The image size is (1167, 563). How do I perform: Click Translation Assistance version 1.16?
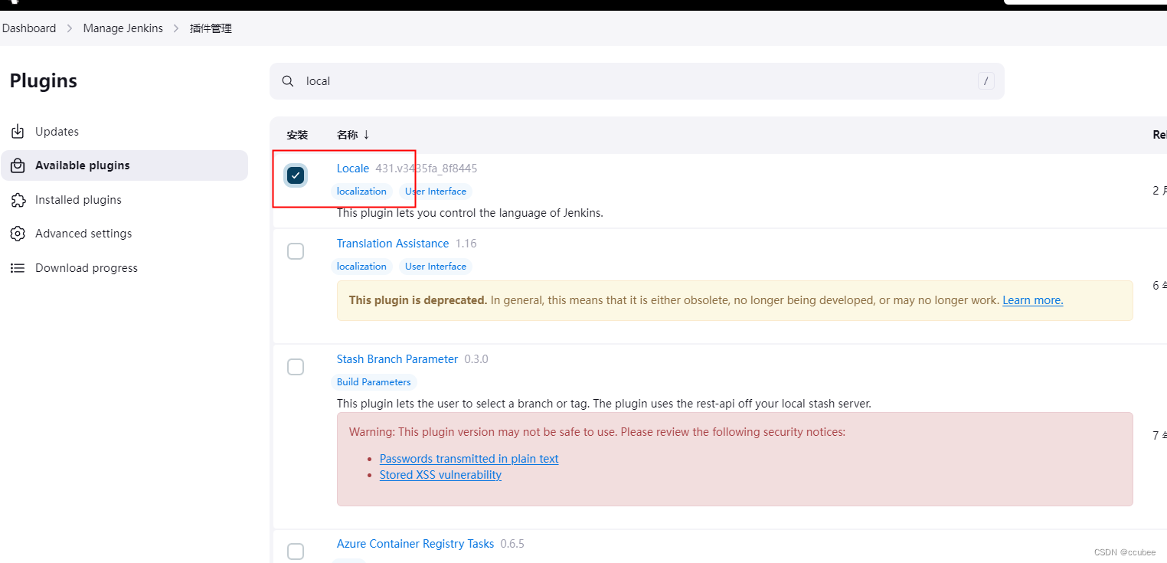[x=466, y=244]
